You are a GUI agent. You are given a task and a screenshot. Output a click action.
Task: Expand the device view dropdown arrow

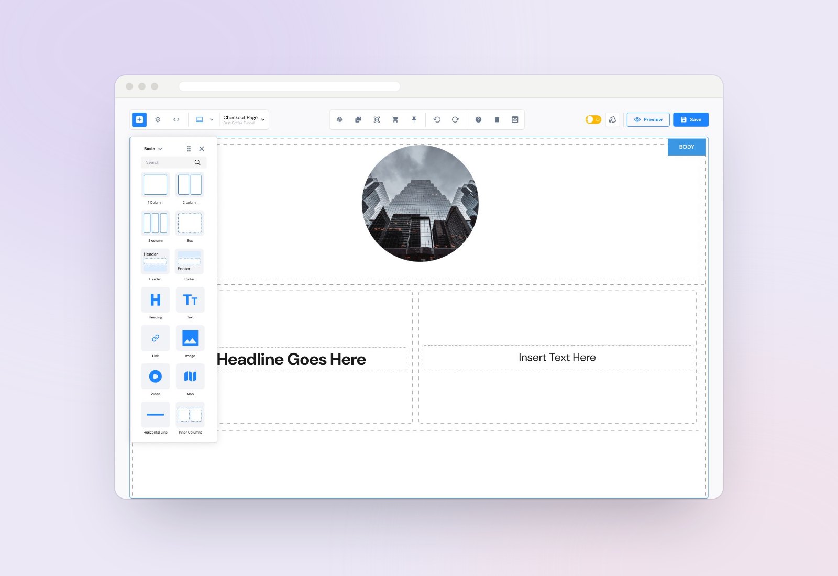click(212, 119)
